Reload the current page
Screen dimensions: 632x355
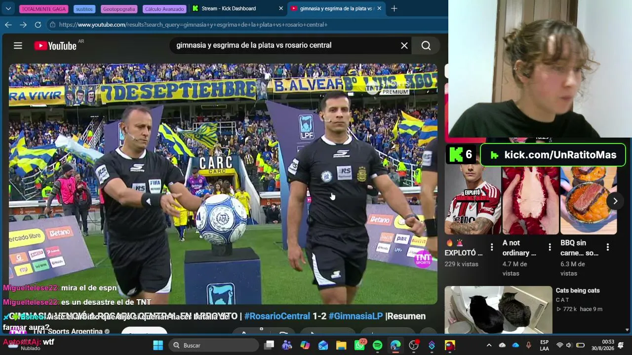point(38,25)
